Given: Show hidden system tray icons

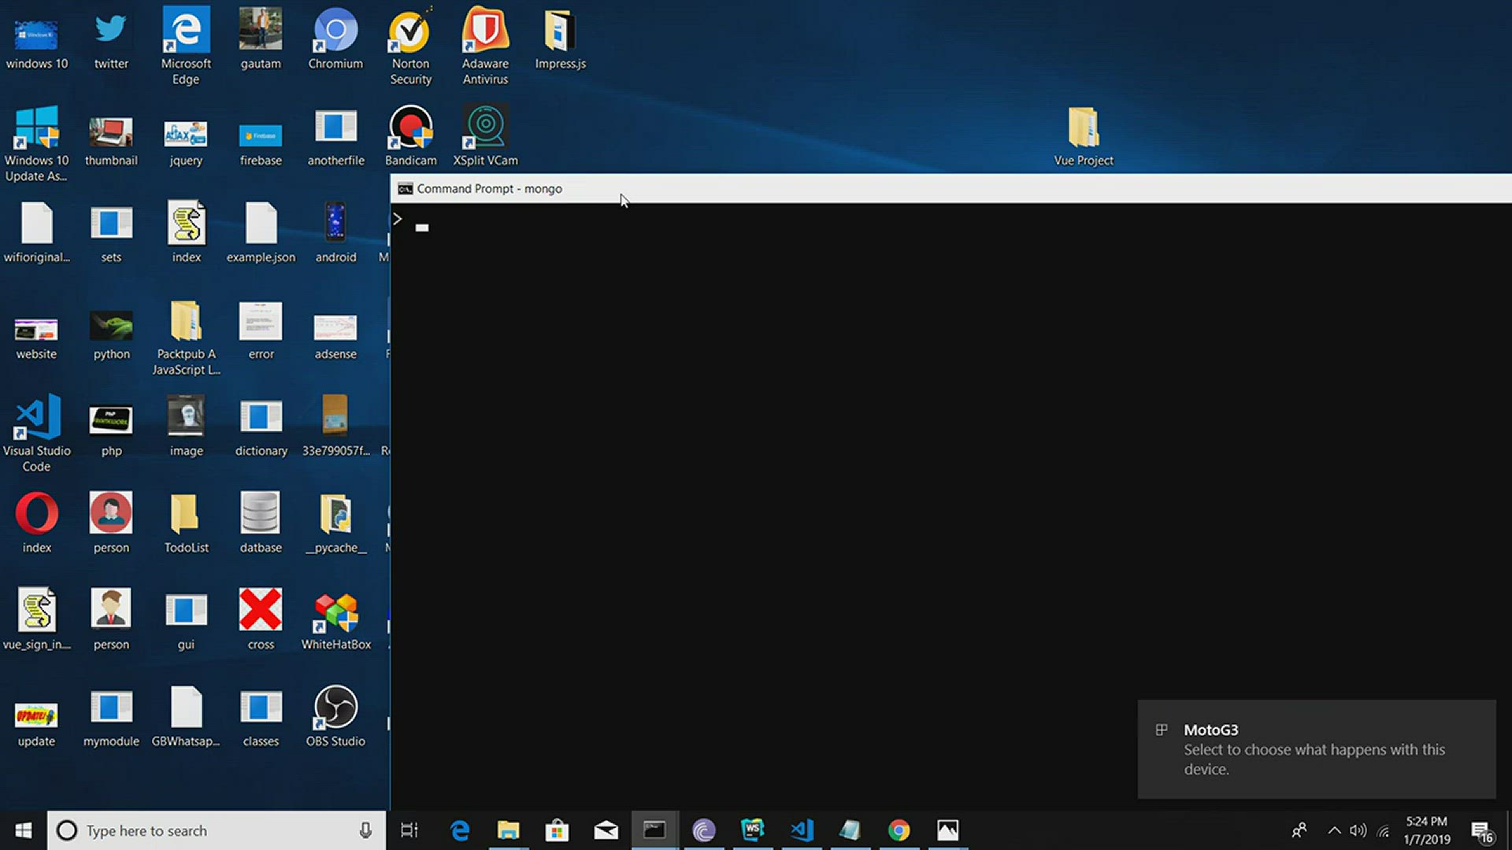Looking at the screenshot, I should tap(1334, 830).
